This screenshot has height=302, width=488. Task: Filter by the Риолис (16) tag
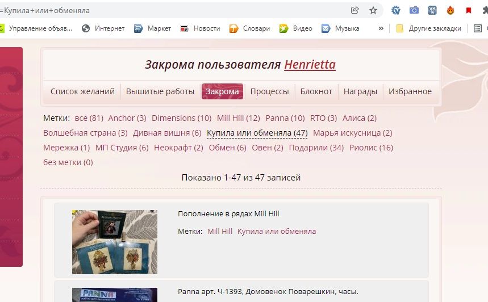tap(371, 148)
